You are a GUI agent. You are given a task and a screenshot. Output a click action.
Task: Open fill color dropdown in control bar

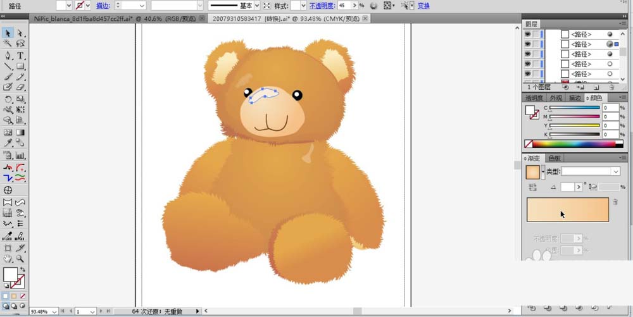68,6
